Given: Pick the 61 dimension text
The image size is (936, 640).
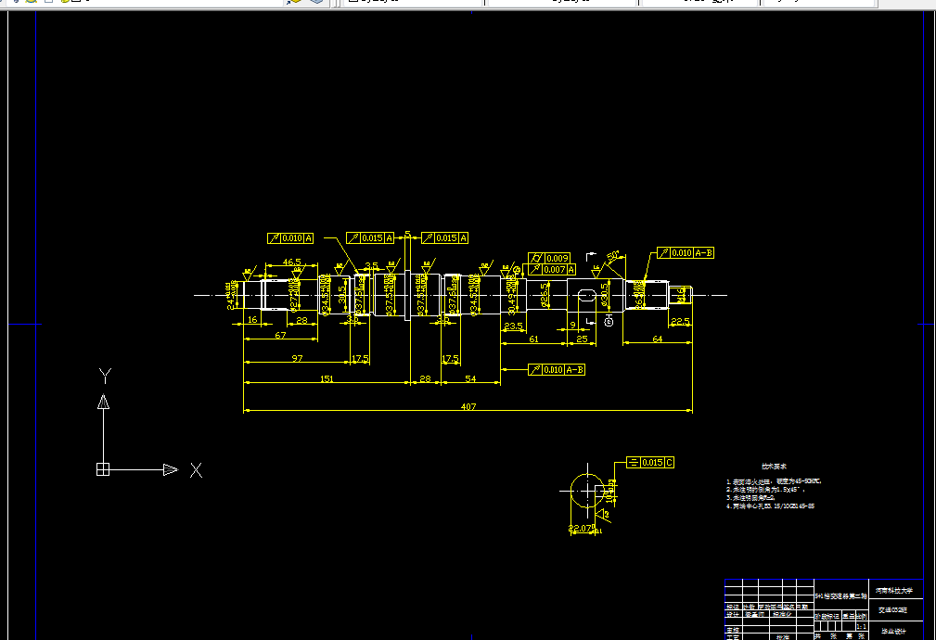Looking at the screenshot, I should tap(533, 339).
